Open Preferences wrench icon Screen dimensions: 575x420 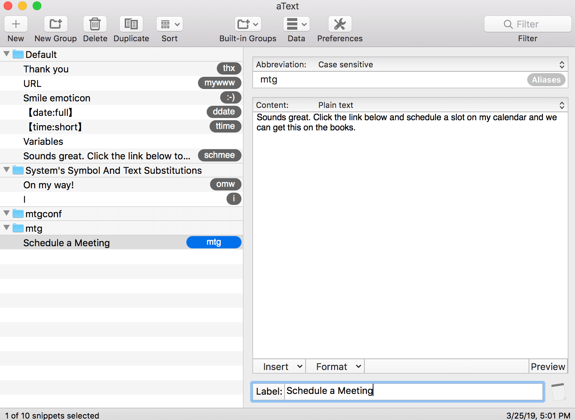tap(340, 24)
